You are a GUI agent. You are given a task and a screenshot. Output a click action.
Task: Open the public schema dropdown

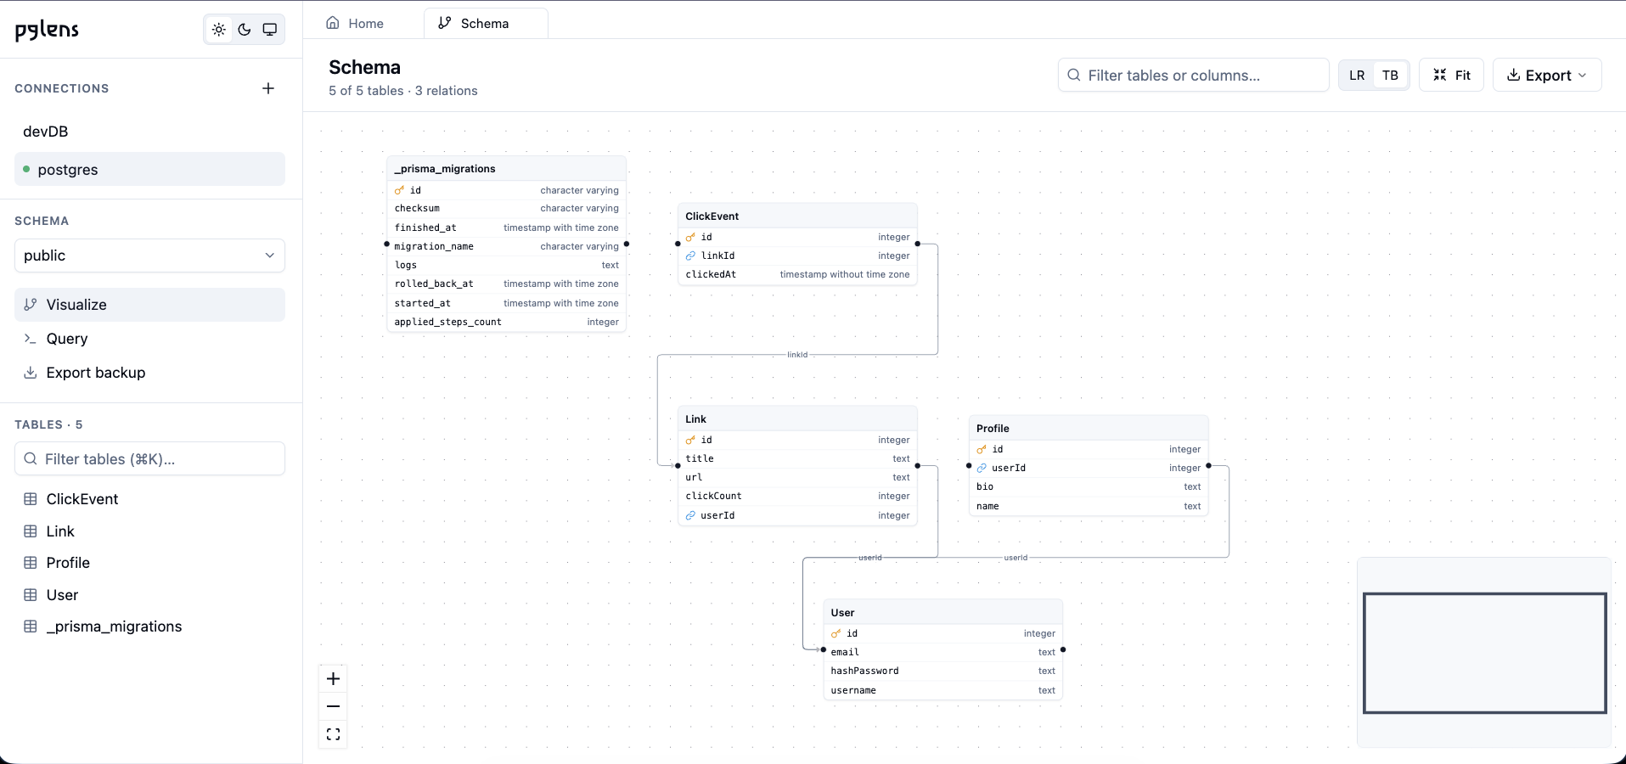[149, 256]
